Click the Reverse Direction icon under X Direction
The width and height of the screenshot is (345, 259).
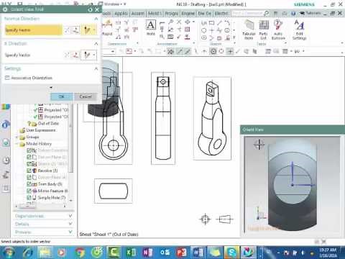click(x=67, y=55)
